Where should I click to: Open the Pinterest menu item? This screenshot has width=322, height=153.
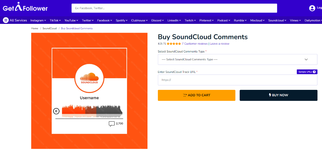pos(207,20)
